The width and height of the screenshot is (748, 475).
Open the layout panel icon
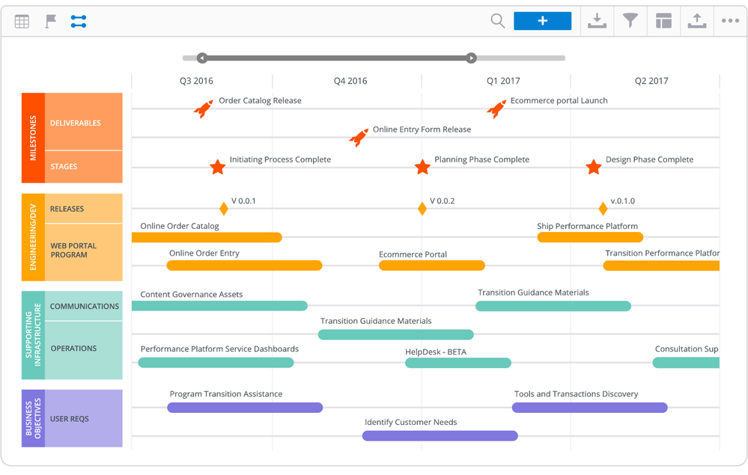[663, 21]
